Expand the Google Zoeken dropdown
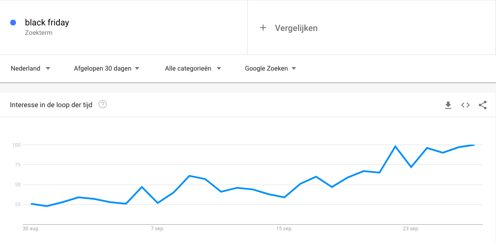Screen dimensions: 496x244 [270, 68]
